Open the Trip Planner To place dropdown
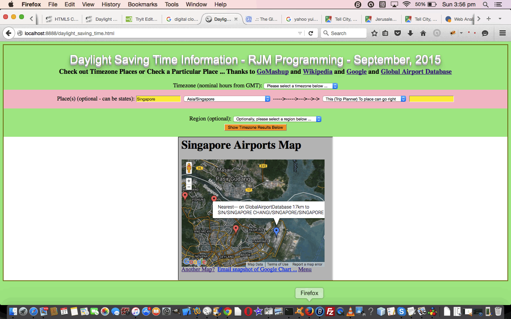This screenshot has height=319, width=511. [364, 99]
